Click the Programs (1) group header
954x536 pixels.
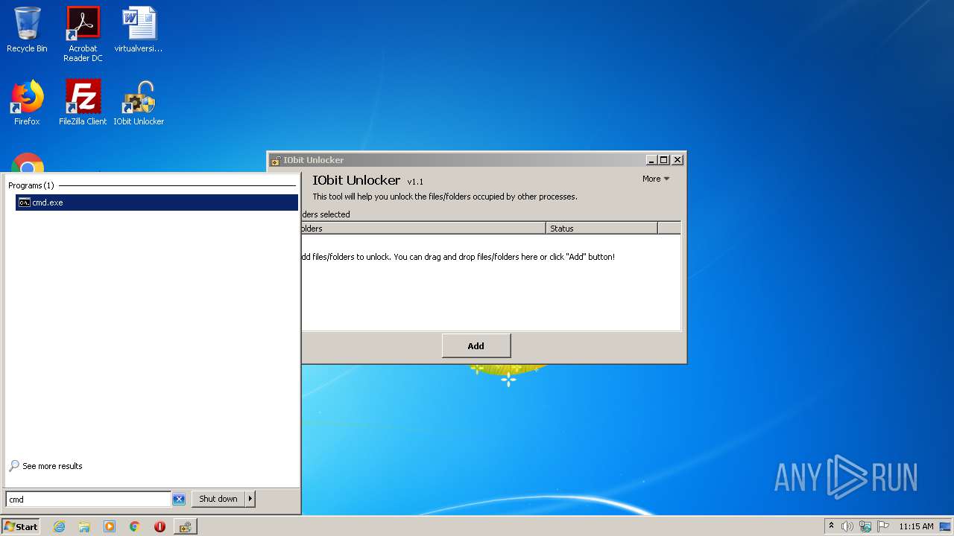[31, 185]
